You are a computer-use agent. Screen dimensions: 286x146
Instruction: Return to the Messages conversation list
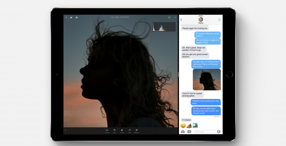(181, 20)
